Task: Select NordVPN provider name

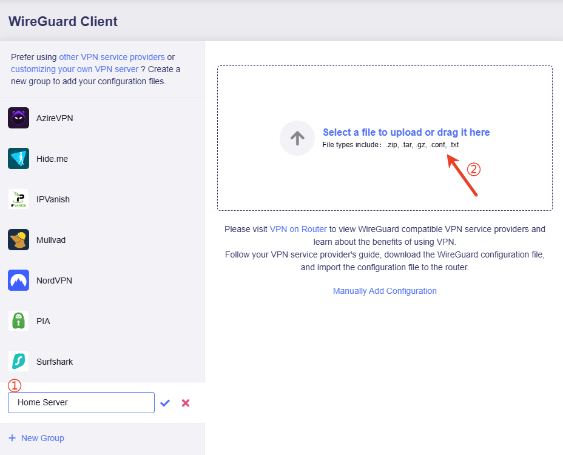Action: 54,281
